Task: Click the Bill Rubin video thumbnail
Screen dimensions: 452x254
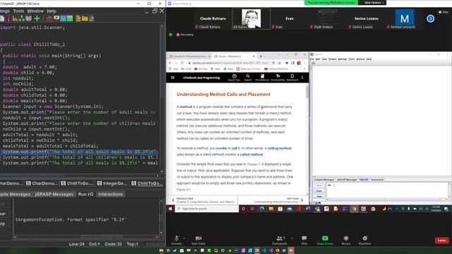Action: click(x=251, y=19)
